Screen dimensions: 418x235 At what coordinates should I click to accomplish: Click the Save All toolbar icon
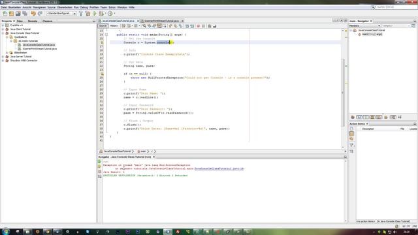[x=25, y=13]
